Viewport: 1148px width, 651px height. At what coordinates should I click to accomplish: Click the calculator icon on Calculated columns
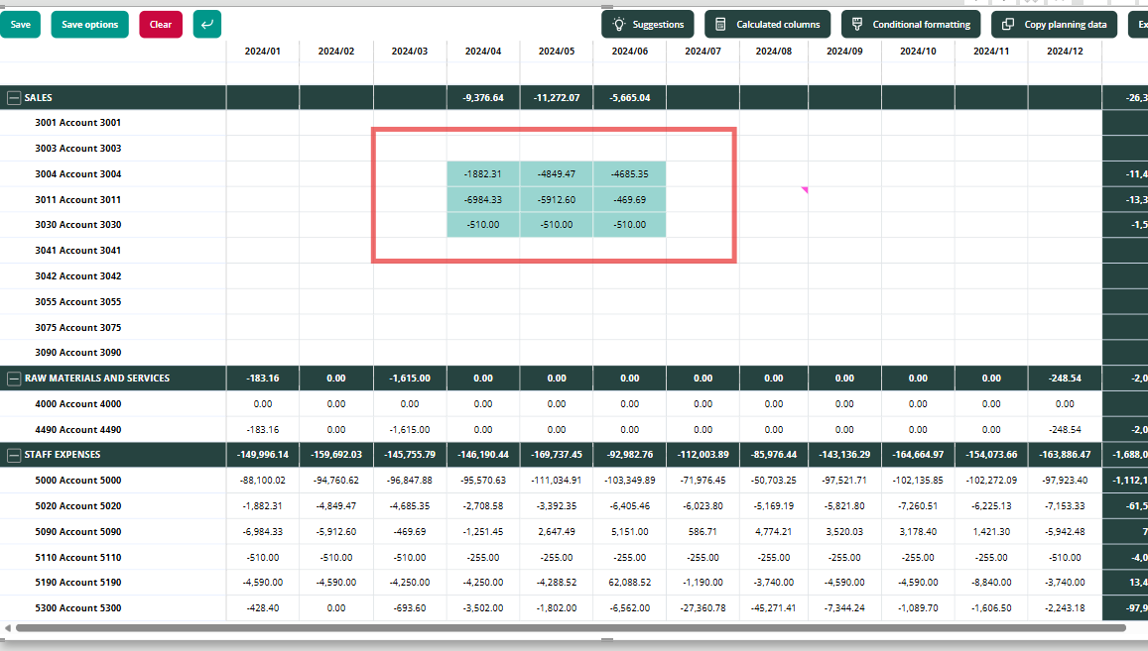[x=720, y=24]
